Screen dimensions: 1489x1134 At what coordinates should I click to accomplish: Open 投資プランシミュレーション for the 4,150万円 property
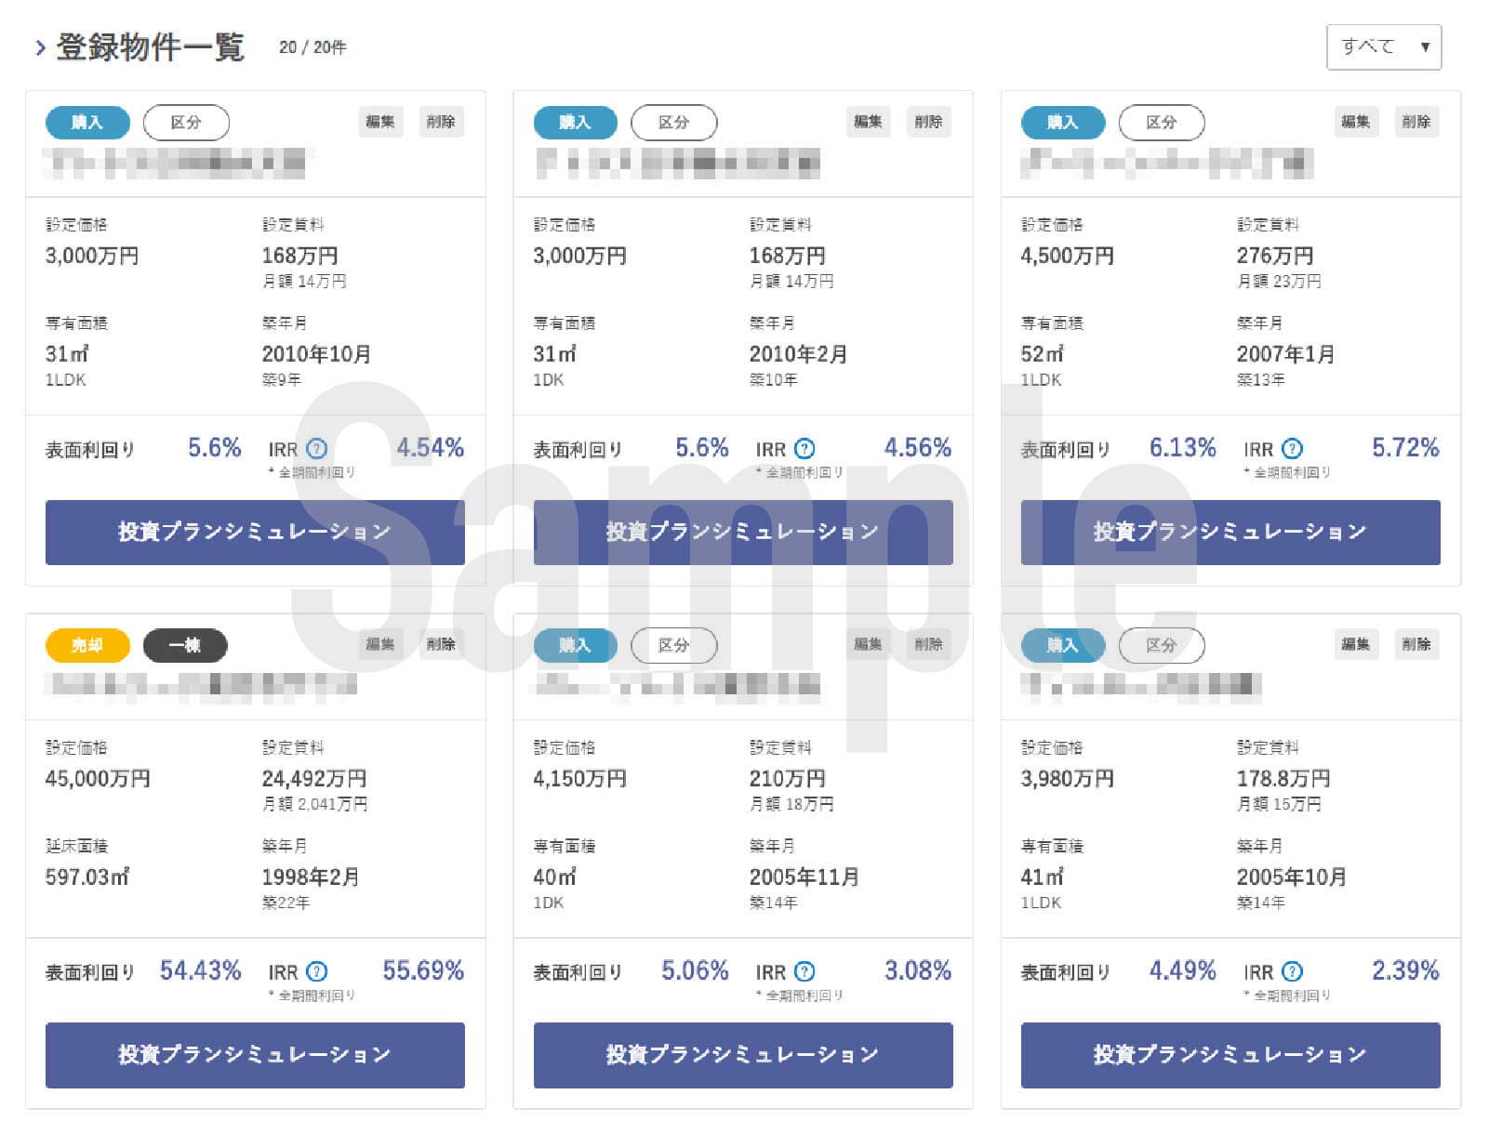742,1055
